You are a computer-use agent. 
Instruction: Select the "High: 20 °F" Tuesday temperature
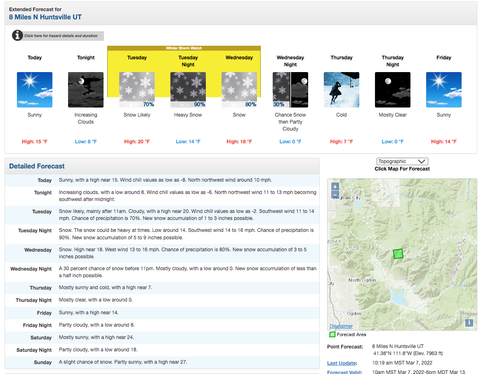137,142
